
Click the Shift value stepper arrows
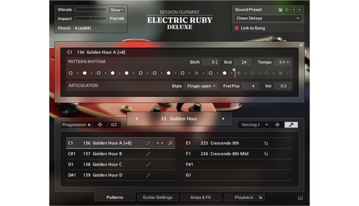(217, 62)
